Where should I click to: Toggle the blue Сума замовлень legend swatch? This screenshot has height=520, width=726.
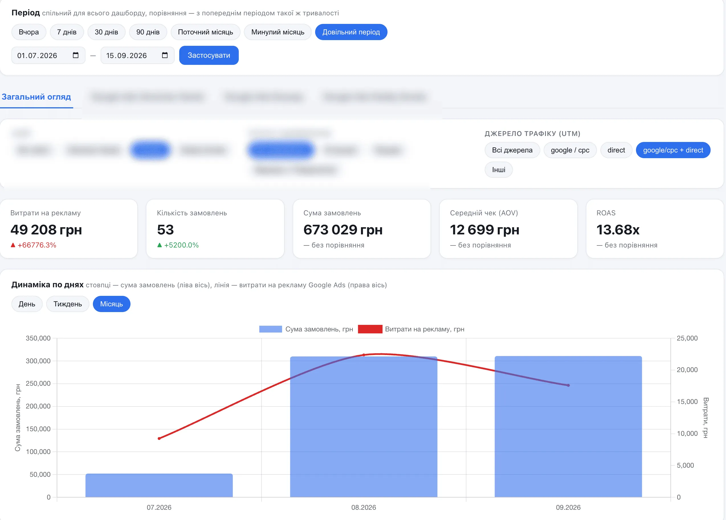[x=270, y=329]
